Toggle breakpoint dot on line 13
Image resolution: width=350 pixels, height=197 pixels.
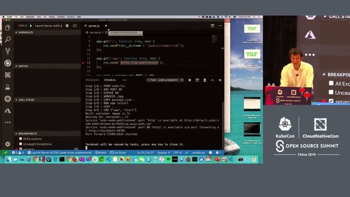[x=83, y=63]
